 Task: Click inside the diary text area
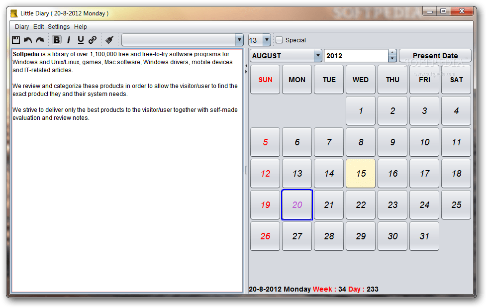click(x=127, y=171)
